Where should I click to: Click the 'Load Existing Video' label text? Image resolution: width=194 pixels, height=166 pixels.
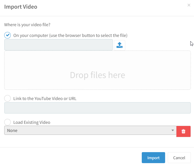[32, 122]
